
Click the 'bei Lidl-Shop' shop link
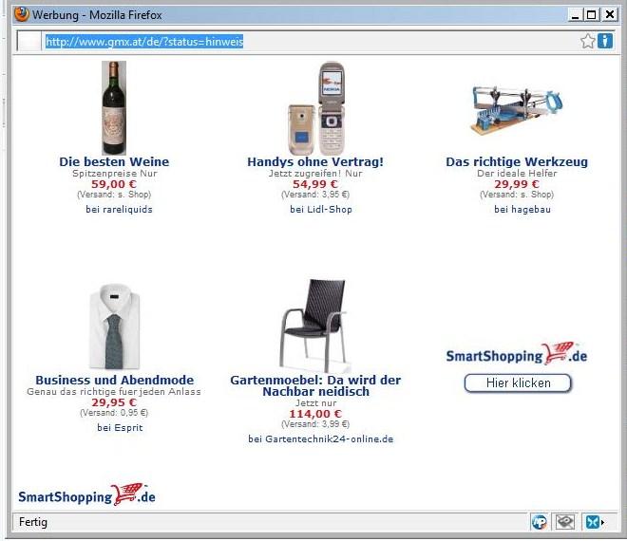coord(321,210)
